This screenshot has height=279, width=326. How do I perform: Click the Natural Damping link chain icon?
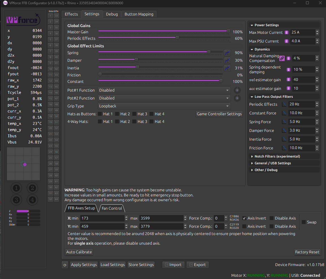pos(282,58)
